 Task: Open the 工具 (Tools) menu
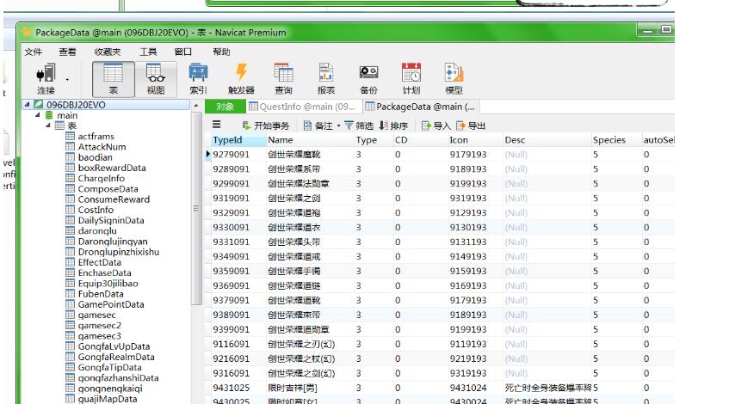coord(148,52)
